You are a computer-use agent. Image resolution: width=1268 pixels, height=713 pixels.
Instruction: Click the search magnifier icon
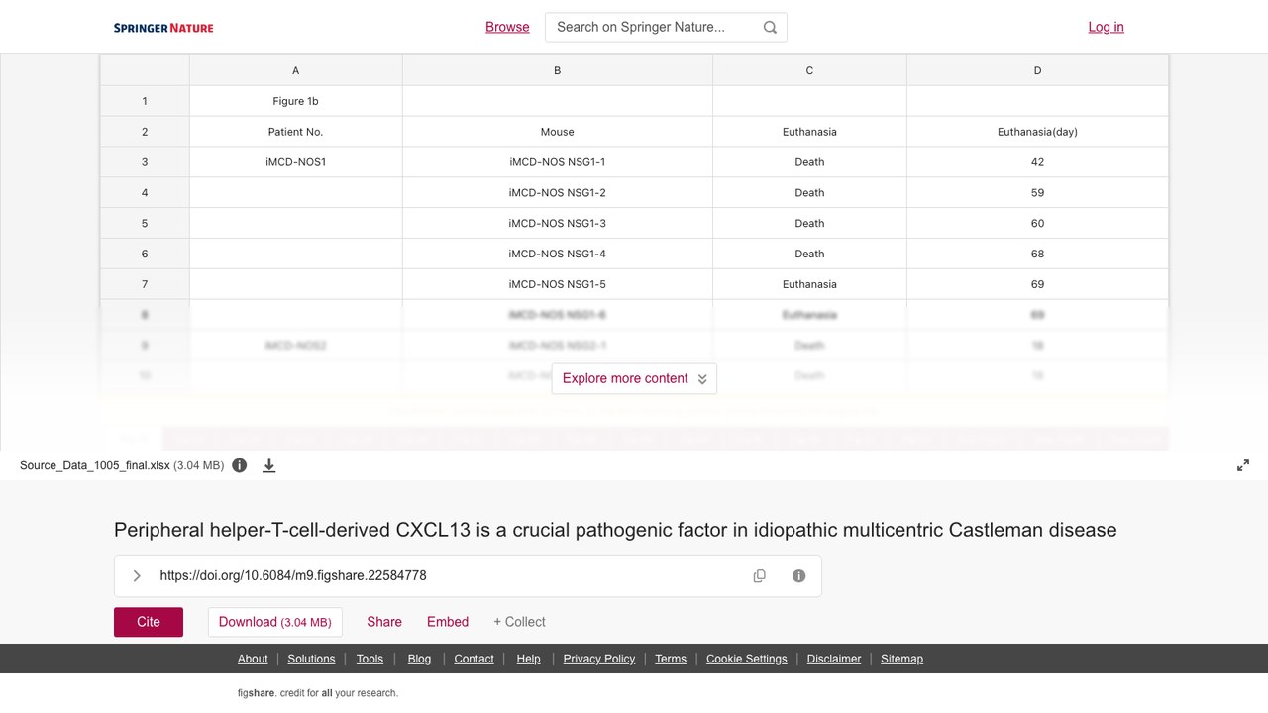coord(770,28)
